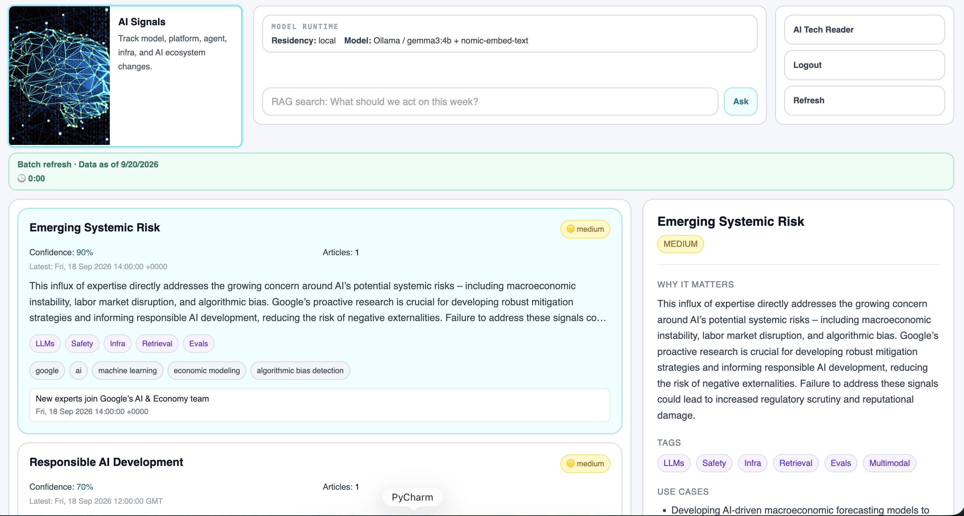Click the MEDIUM badge in detail panel
Viewport: 964px width, 516px height.
680,244
